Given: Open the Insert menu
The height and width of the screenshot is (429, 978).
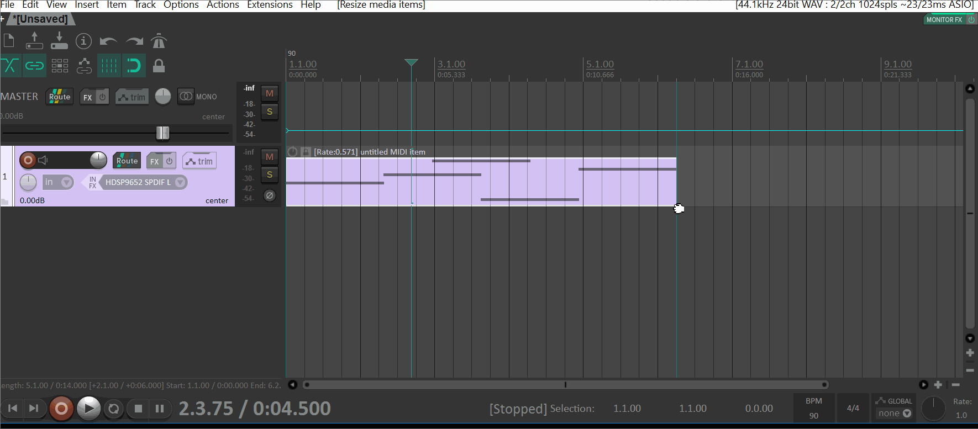Looking at the screenshot, I should click(x=87, y=5).
